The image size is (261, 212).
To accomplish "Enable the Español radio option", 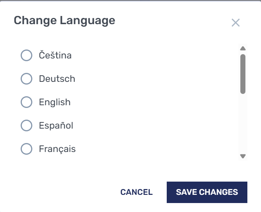I will pos(26,125).
